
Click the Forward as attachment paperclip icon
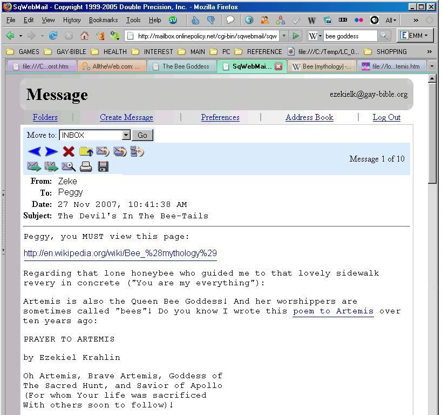pyautogui.click(x=51, y=166)
